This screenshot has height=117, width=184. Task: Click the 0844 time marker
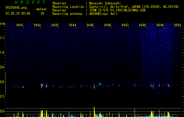click(73, 25)
